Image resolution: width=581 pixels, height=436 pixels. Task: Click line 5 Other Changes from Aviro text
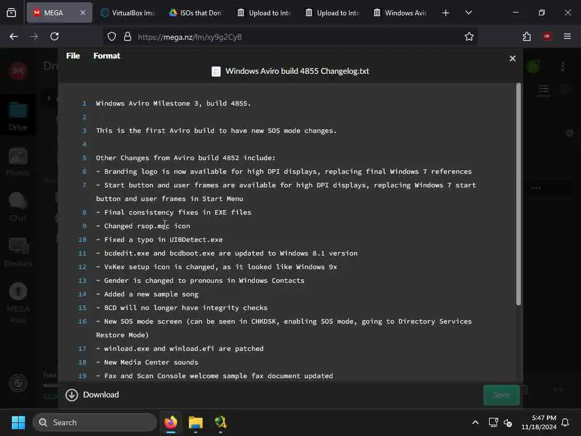[186, 158]
